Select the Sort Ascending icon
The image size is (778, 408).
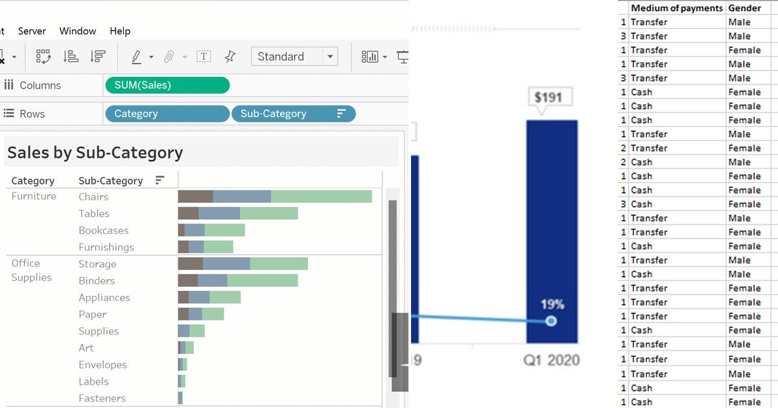pos(70,56)
